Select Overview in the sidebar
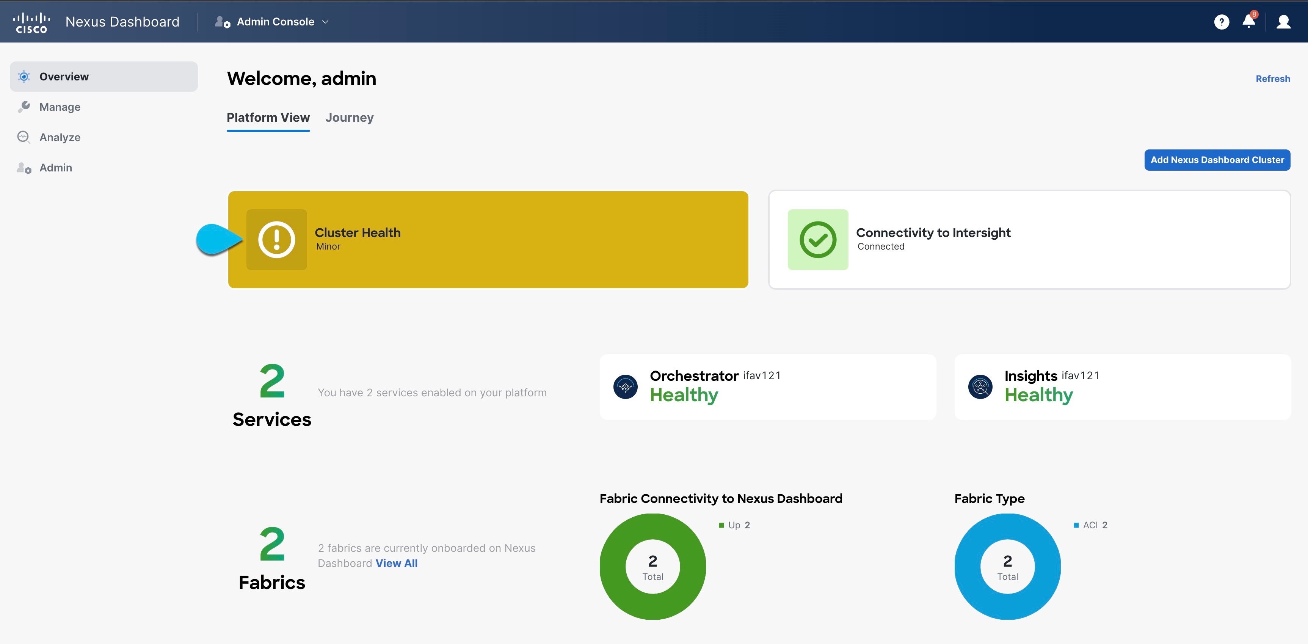 tap(104, 77)
